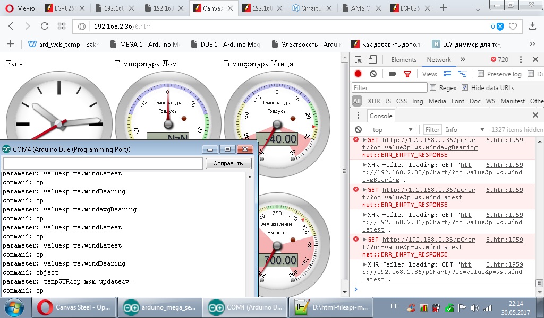
Task: Reload the page using the browser reload icon
Action: click(x=45, y=26)
